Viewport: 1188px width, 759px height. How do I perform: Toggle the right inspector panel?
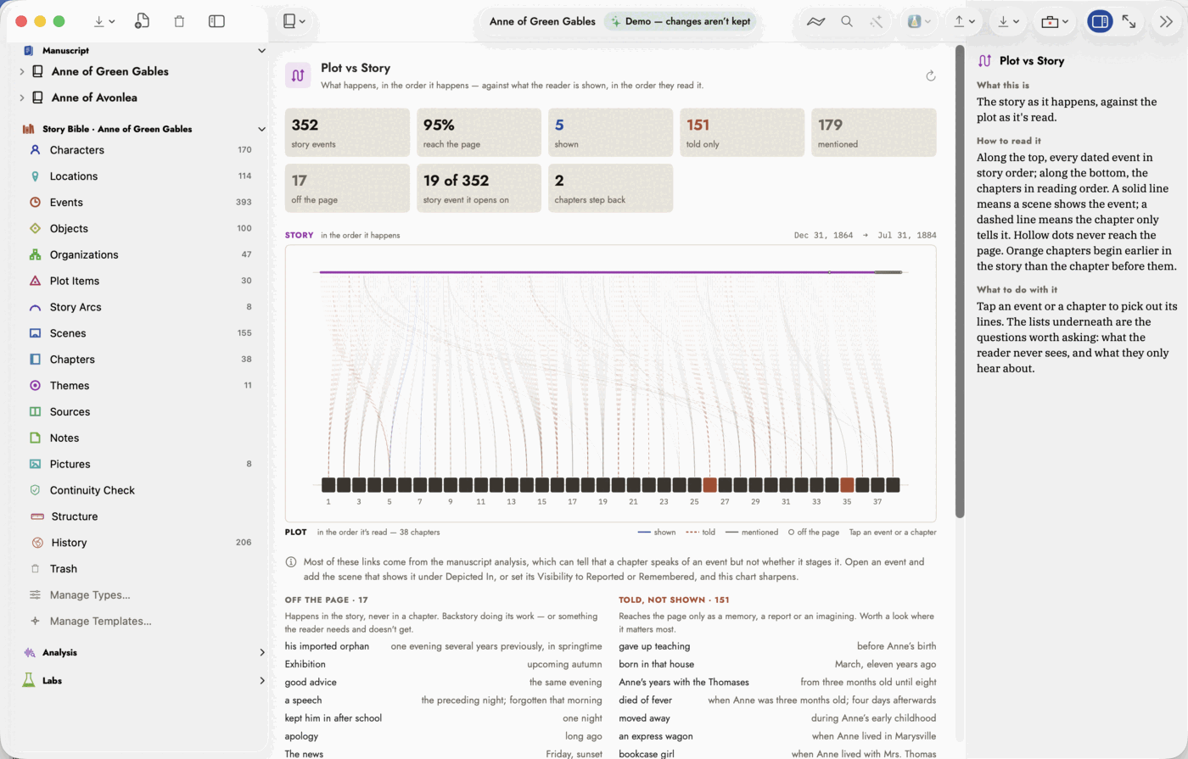[x=1100, y=21]
